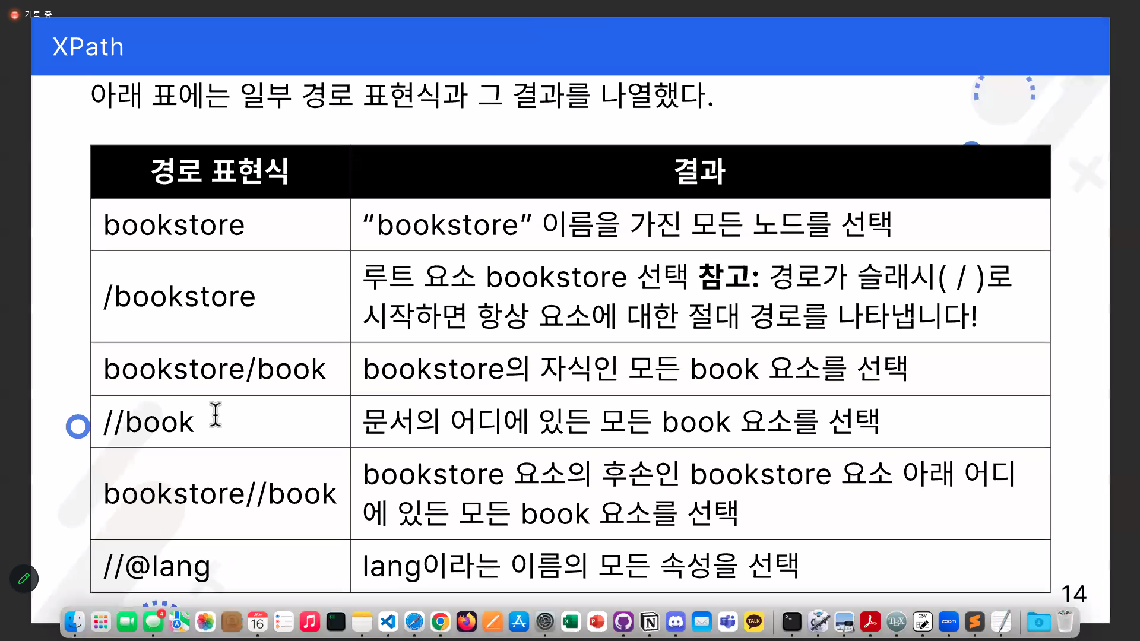The width and height of the screenshot is (1140, 641).
Task: Open Microsoft Teams from the dock
Action: 728,622
